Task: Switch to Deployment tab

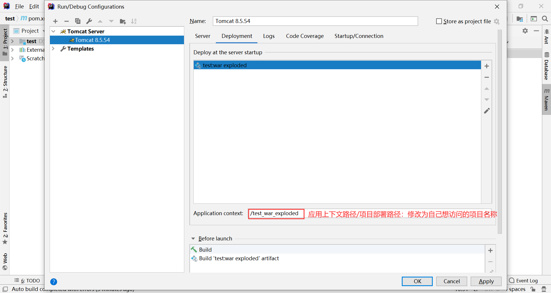Action: [237, 36]
